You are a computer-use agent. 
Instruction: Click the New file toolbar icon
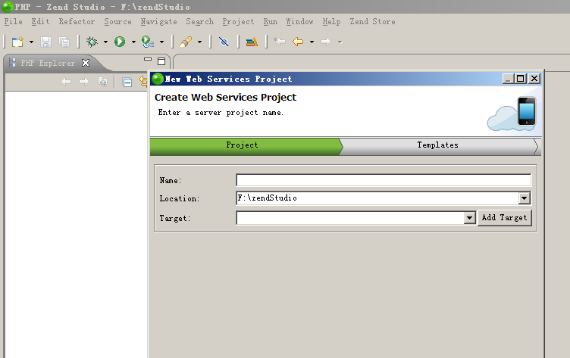tap(17, 42)
